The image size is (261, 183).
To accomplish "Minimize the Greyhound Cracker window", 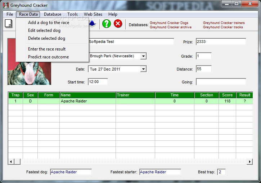I will pos(227,4).
